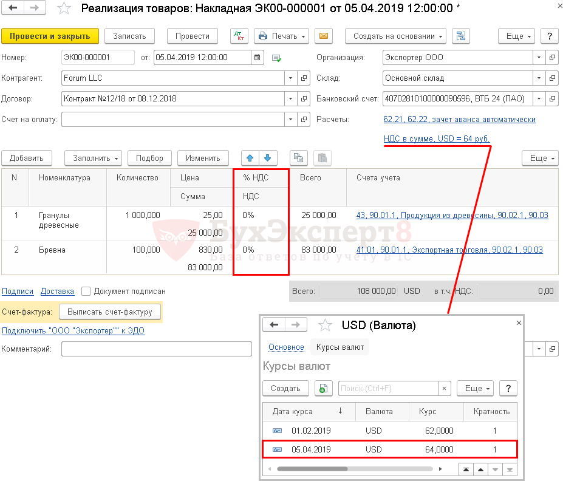Click the Дт/Кт postings icon
This screenshot has width=563, height=481.
[239, 36]
